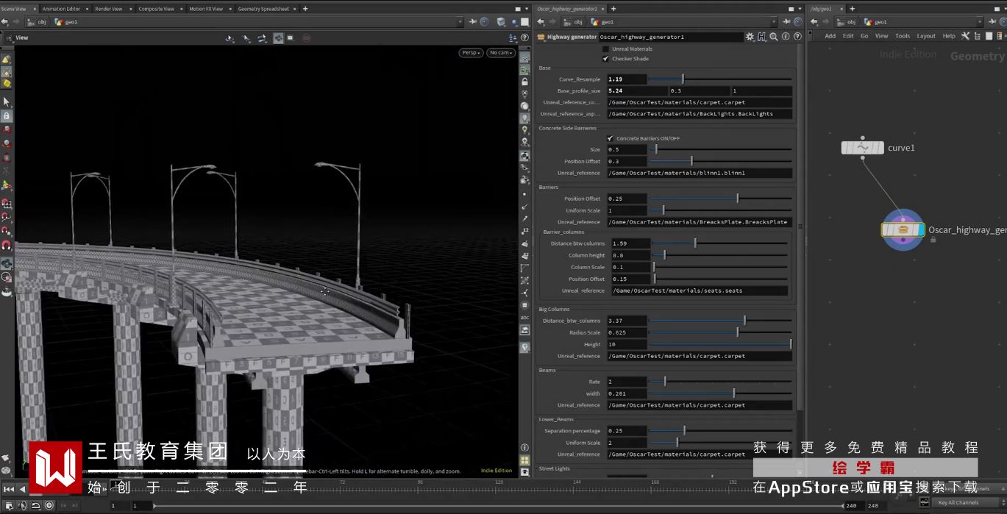Click jump-to-first-frame playback button
The width and height of the screenshot is (1007, 514).
click(x=8, y=489)
